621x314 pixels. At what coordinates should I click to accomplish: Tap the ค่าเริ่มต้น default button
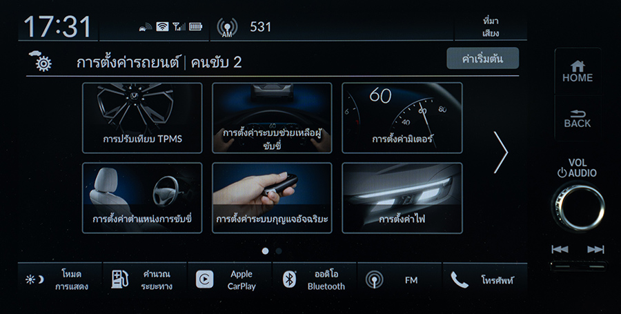coord(482,59)
